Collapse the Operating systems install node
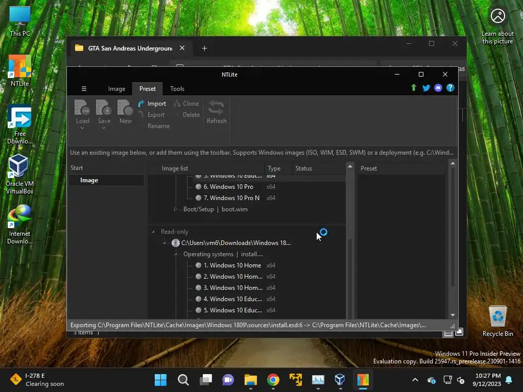This screenshot has width=523, height=392. (176, 254)
